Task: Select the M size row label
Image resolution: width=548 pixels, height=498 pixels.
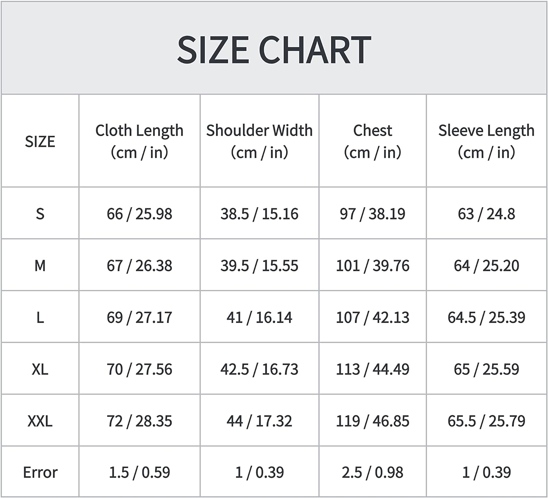Action: (x=40, y=266)
